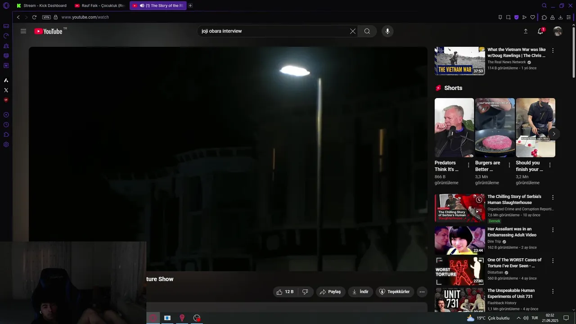This screenshot has width=576, height=324.
Task: Open the Player icon in sidebar
Action: click(x=6, y=115)
